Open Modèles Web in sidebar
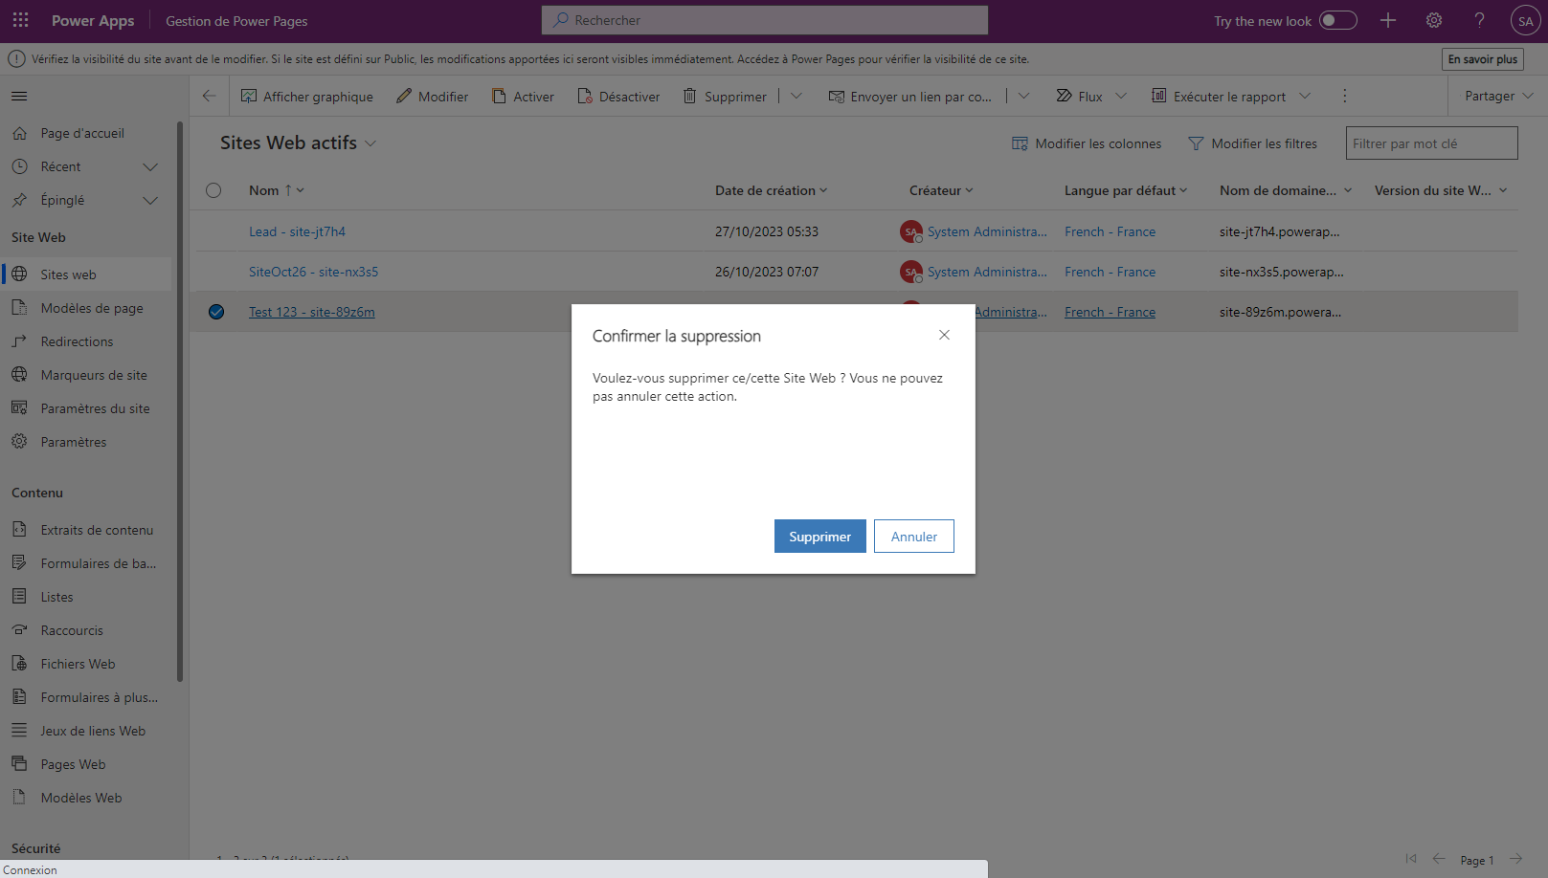 pyautogui.click(x=80, y=798)
